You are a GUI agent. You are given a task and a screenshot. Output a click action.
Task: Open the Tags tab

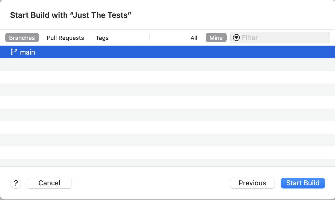pos(102,38)
